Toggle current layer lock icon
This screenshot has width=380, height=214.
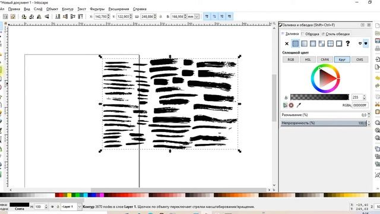(x=58, y=207)
